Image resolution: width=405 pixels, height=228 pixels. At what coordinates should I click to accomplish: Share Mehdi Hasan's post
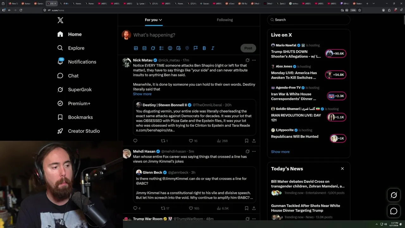(x=254, y=208)
